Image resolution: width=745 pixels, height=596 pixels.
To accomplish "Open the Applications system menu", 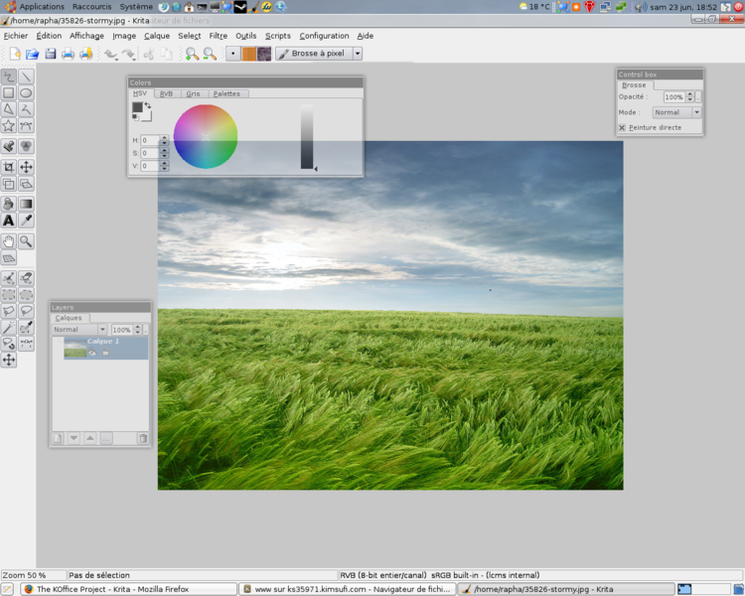I will pos(41,7).
